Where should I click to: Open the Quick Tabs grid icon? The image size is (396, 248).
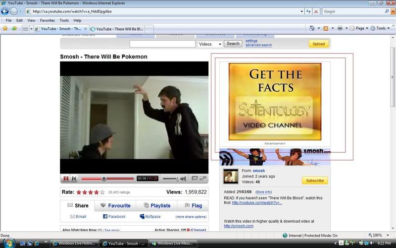pos(26,29)
